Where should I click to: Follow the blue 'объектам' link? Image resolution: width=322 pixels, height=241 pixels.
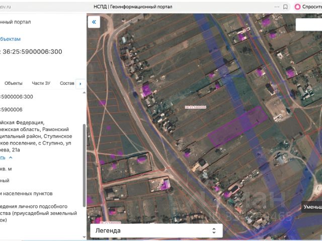pos(10,39)
